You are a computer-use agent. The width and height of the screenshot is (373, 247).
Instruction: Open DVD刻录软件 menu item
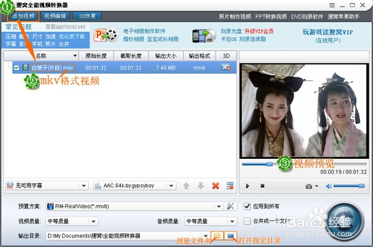[x=307, y=17]
